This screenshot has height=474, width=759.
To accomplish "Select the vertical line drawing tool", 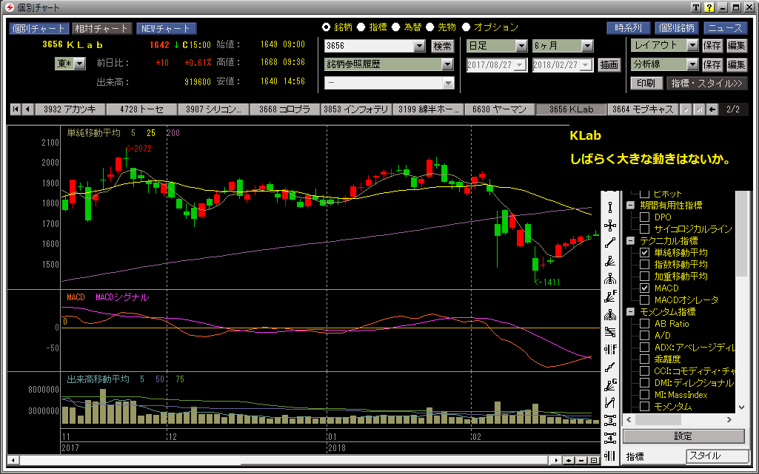I will pyautogui.click(x=610, y=208).
